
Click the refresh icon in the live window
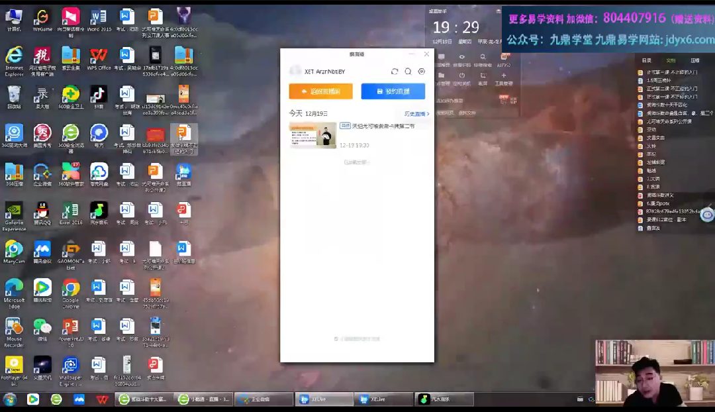[x=395, y=72]
